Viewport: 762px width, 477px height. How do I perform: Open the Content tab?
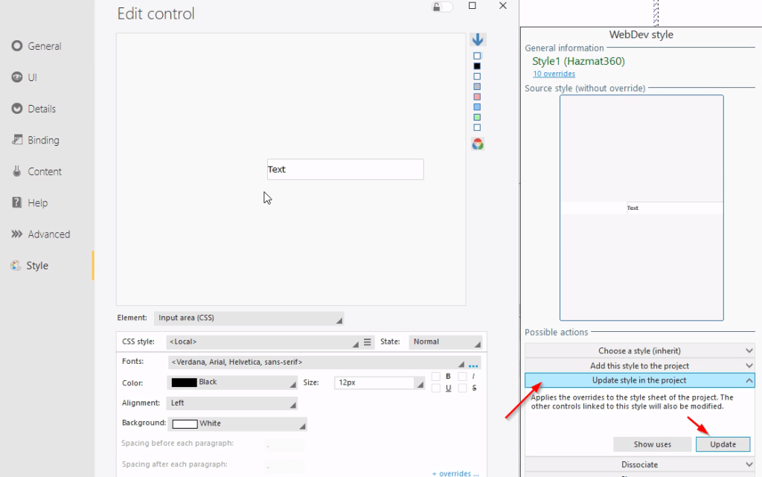pos(45,171)
